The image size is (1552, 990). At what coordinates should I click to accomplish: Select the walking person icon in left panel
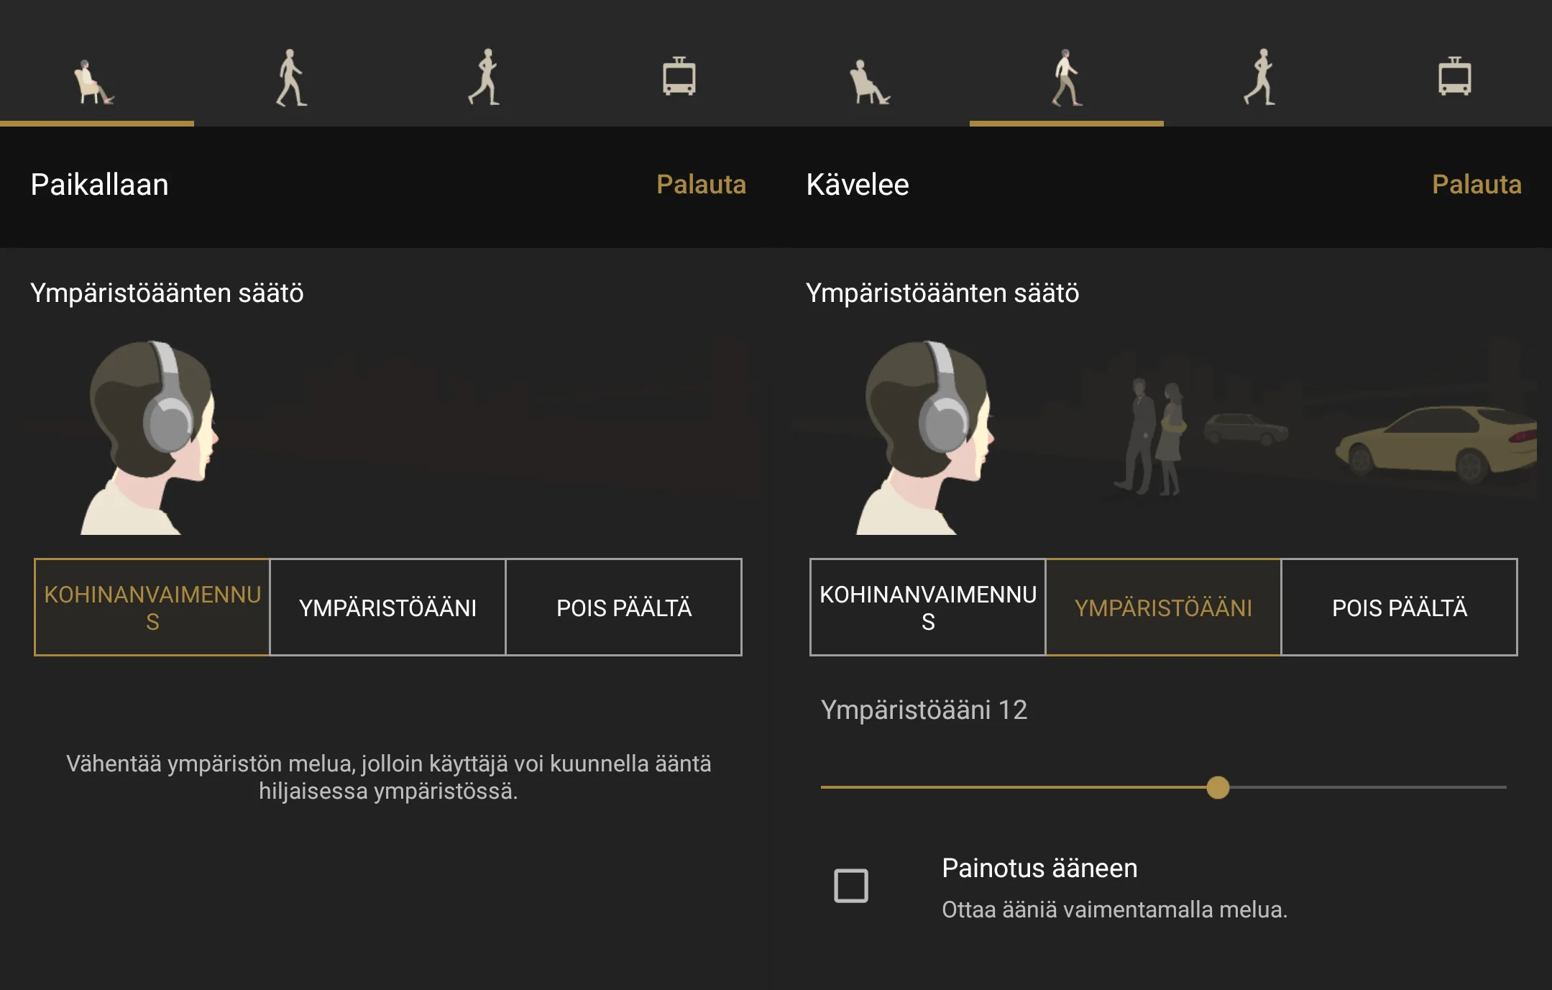pos(291,78)
